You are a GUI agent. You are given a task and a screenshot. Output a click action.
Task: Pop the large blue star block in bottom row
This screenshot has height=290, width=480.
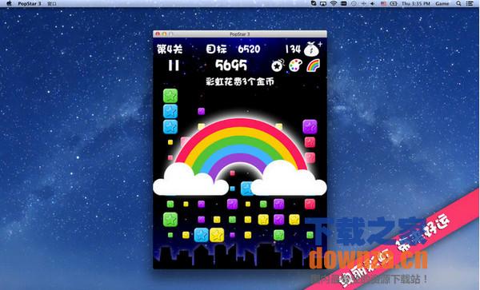pos(202,235)
